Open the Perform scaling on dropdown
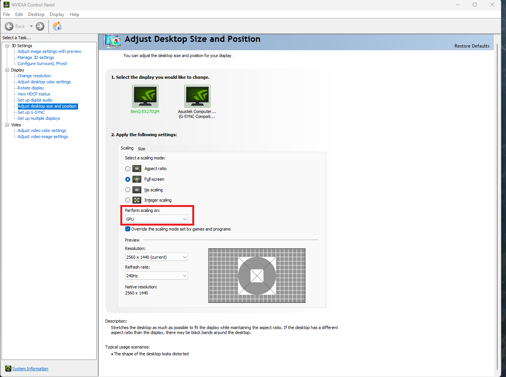This screenshot has width=506, height=377. click(156, 219)
